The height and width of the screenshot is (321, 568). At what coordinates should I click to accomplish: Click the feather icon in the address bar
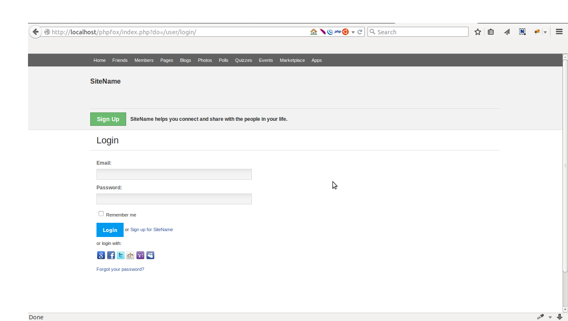pyautogui.click(x=322, y=32)
